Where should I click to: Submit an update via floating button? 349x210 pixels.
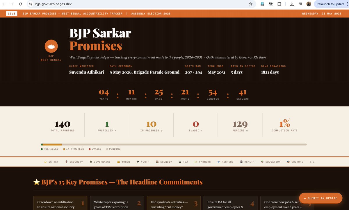click(321, 198)
